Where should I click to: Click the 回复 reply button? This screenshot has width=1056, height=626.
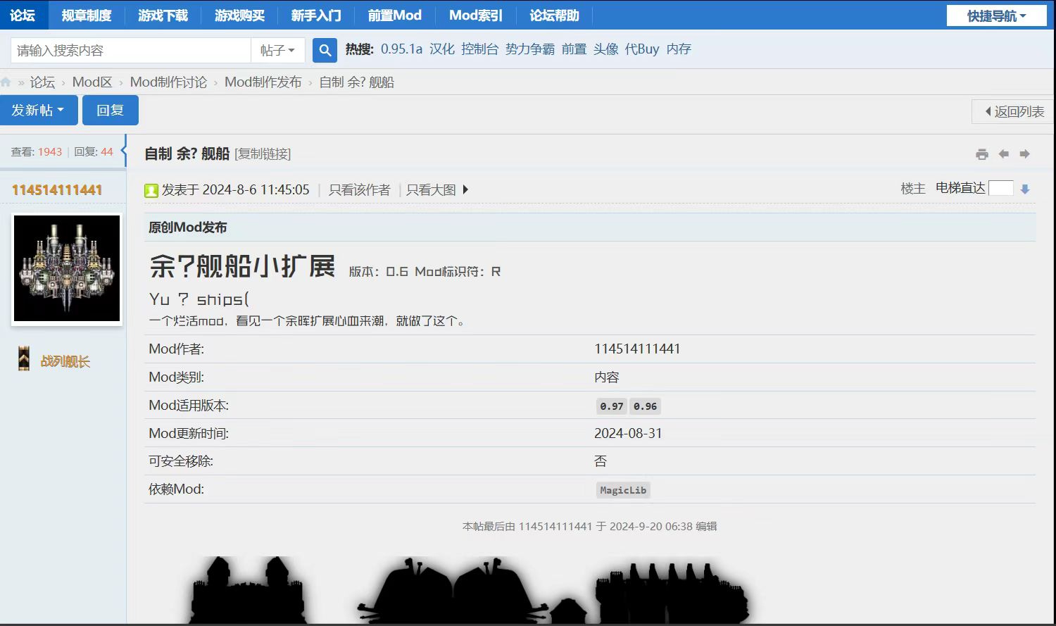[110, 111]
